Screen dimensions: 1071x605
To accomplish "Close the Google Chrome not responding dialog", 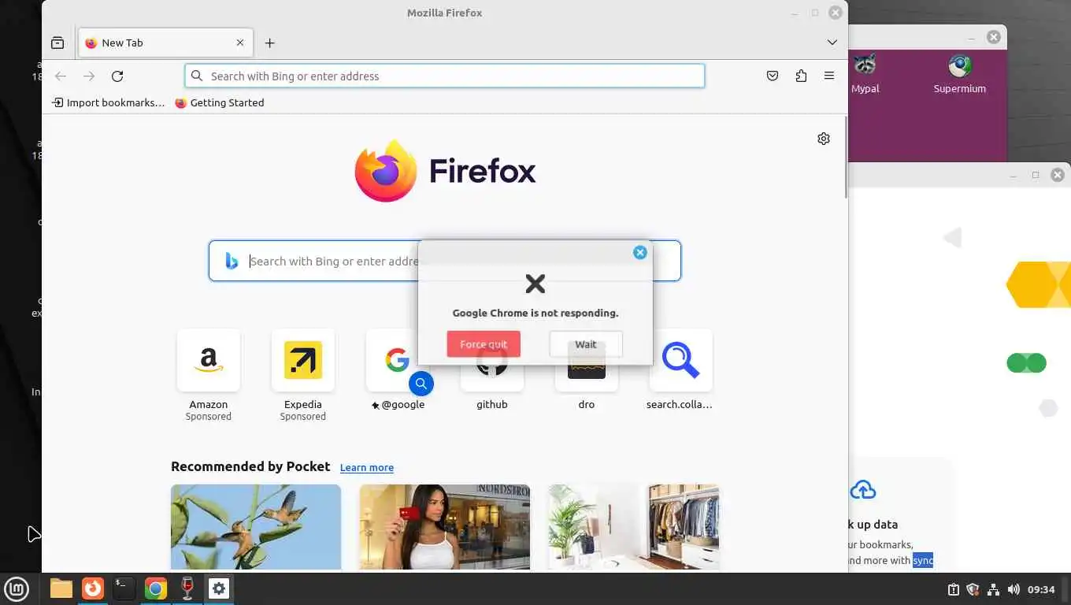I will [x=640, y=252].
